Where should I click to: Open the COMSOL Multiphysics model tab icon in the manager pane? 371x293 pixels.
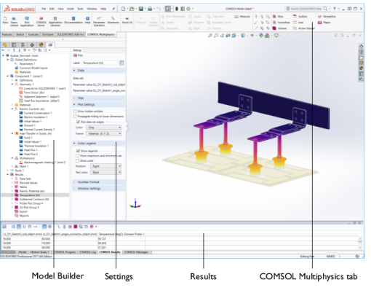[x=50, y=44]
